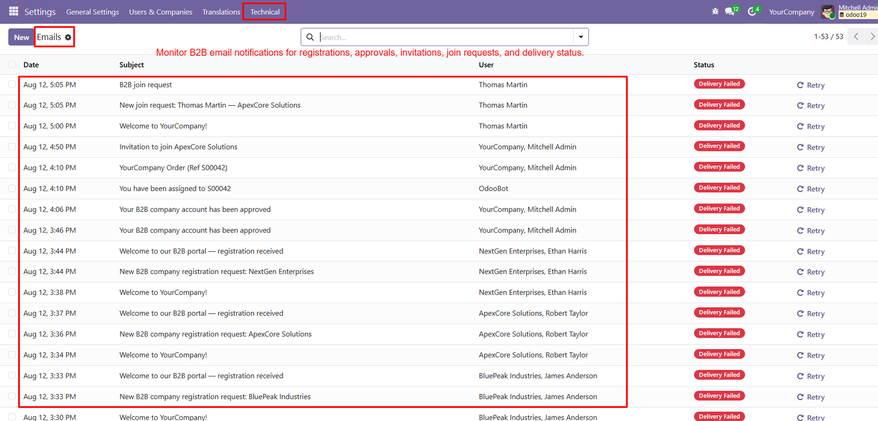Retry Welcome email dated 5:00 PM

point(811,126)
